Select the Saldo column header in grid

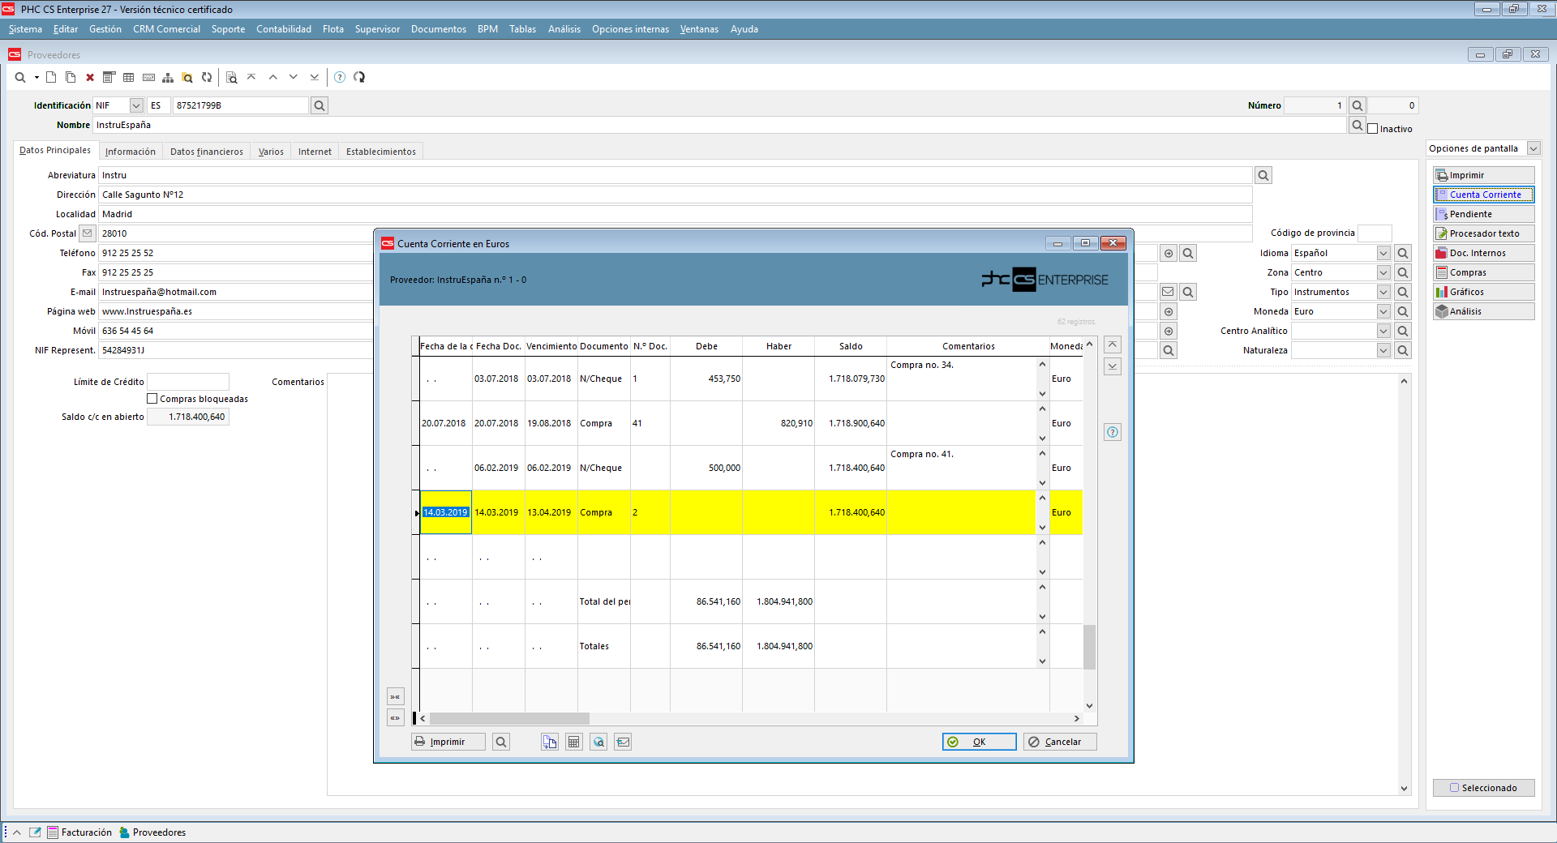pos(851,346)
